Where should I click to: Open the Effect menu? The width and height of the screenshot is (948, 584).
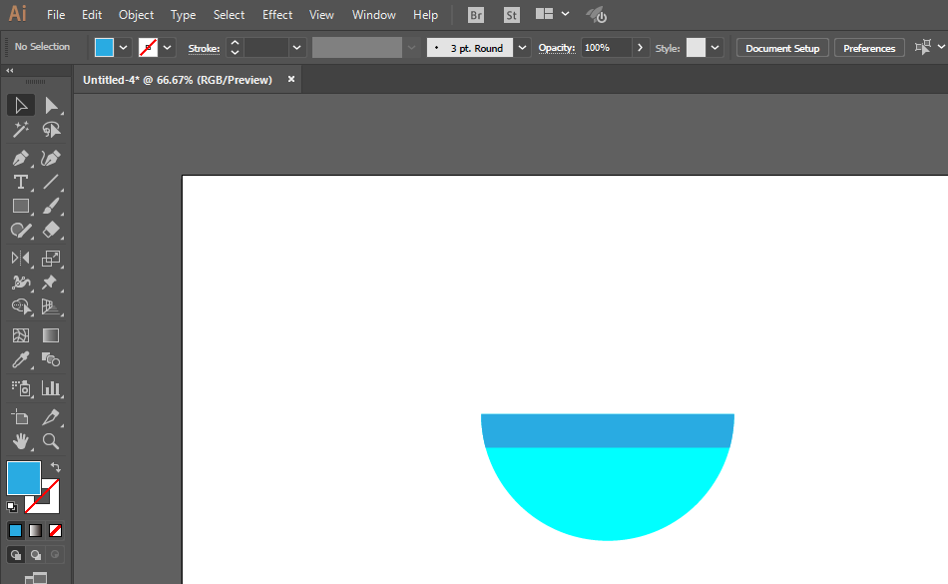point(277,15)
